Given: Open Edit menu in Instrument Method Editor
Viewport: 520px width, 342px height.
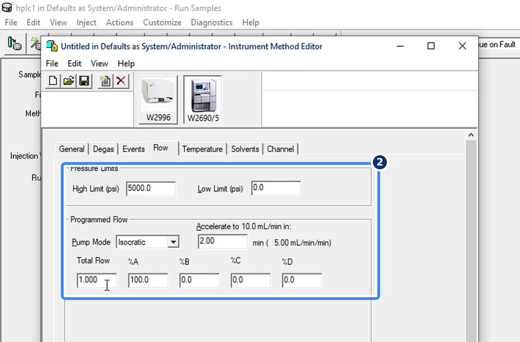Looking at the screenshot, I should click(75, 63).
